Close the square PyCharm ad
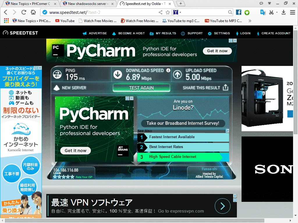298x223 pixels. [132, 98]
